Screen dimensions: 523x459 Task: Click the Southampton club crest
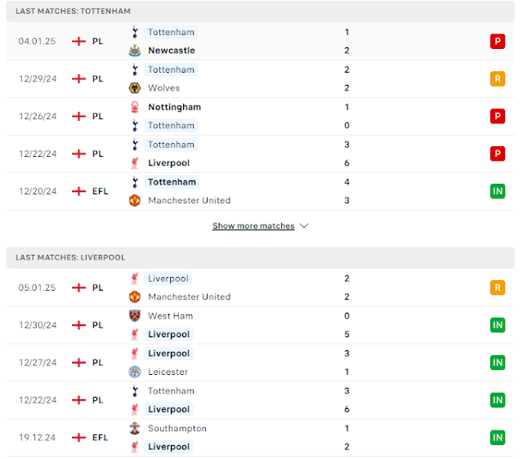coord(135,428)
